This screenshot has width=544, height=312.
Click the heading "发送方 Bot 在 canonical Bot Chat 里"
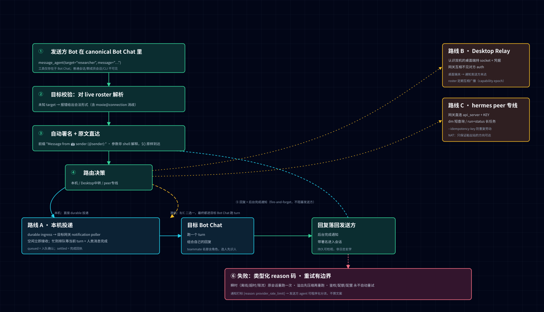coord(96,52)
